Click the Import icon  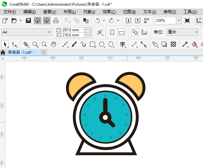[x=128, y=21]
